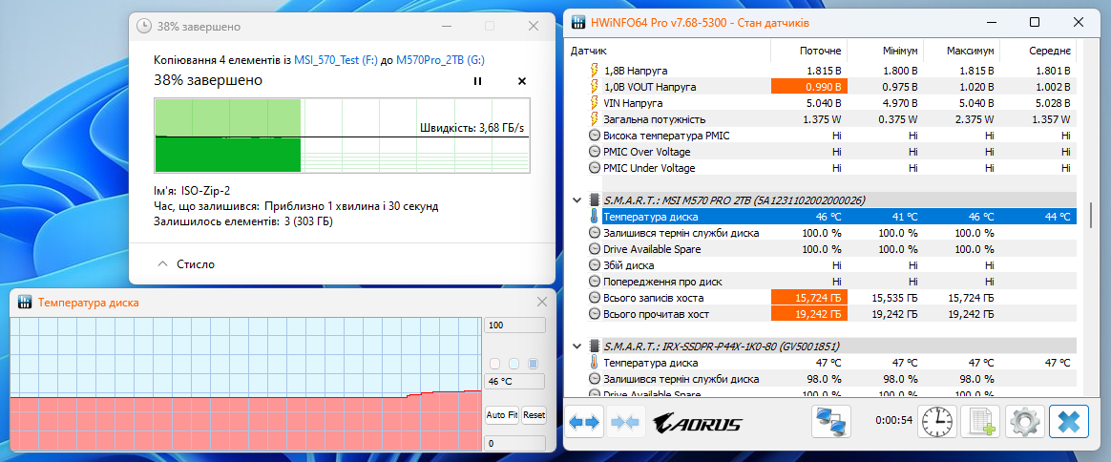1111x462 pixels.
Task: Open the M570Pro_2TB (G:) destination link
Action: pyautogui.click(x=440, y=61)
